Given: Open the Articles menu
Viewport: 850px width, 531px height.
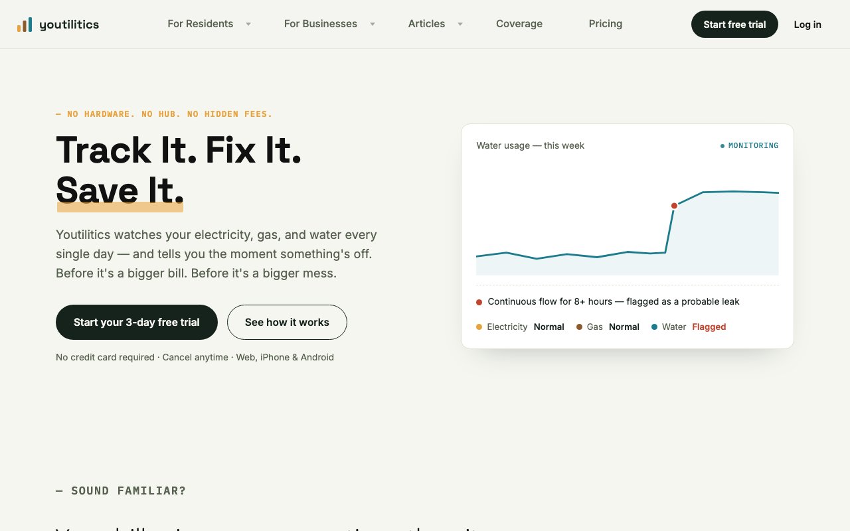Looking at the screenshot, I should click(426, 24).
